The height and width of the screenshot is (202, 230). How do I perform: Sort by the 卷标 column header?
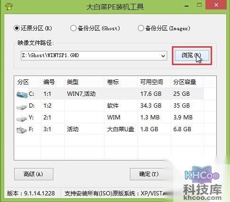[x=113, y=82]
